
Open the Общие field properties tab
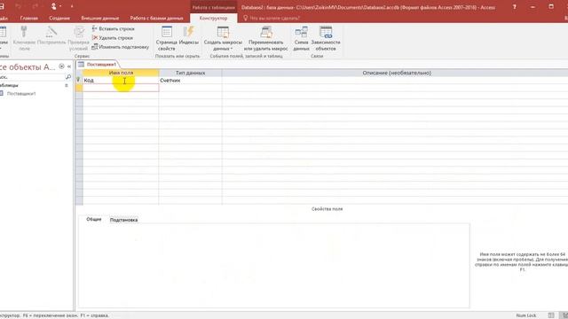(x=94, y=219)
